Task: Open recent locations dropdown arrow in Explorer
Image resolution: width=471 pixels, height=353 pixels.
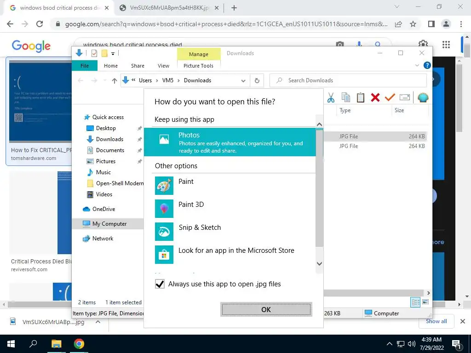Action: pyautogui.click(x=105, y=80)
